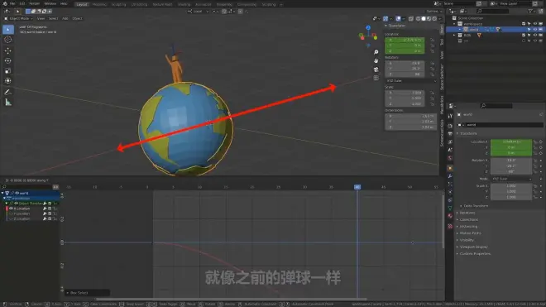Switch to the Sculpting workspace tab
The height and width of the screenshot is (307, 546).
coord(119,4)
